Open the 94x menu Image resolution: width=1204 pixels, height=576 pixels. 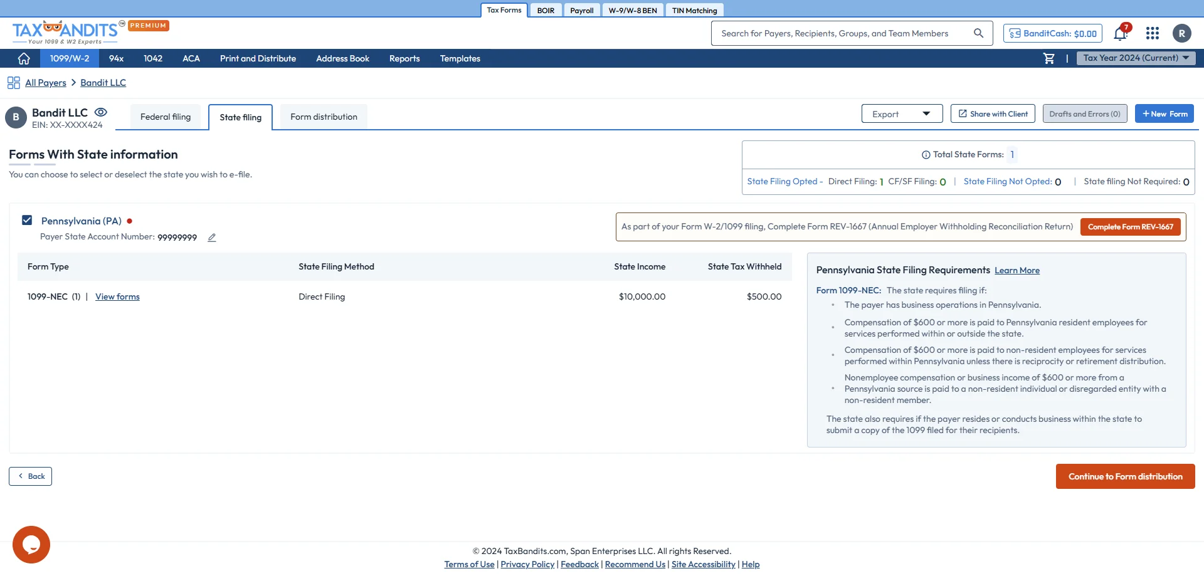pos(116,58)
